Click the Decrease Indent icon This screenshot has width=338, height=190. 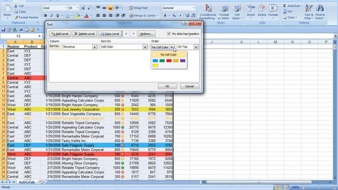click(x=117, y=15)
